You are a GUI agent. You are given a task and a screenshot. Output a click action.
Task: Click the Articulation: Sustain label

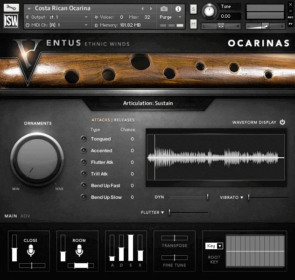click(148, 103)
